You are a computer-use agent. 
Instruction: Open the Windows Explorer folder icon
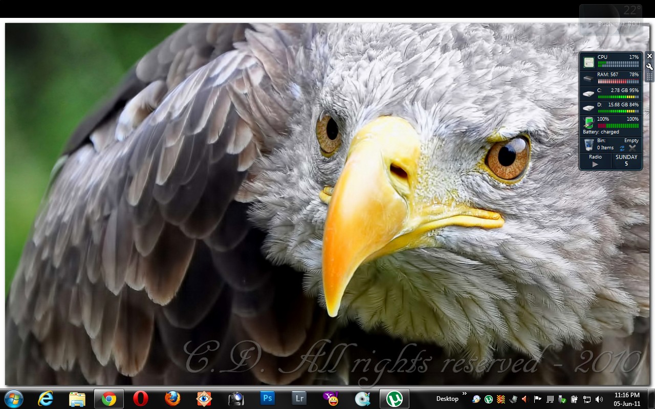coord(77,398)
